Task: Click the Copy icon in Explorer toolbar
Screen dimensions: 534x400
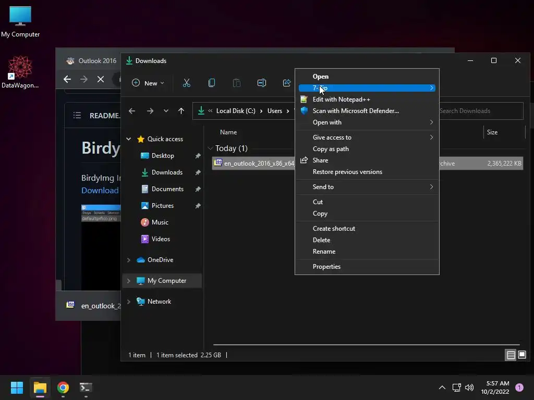Action: (212, 83)
